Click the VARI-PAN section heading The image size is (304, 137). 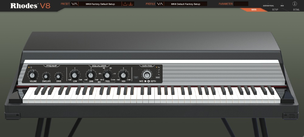(x=147, y=66)
